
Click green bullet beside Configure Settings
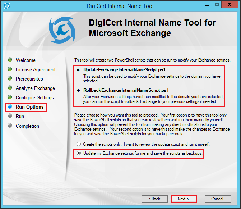coord(10,97)
